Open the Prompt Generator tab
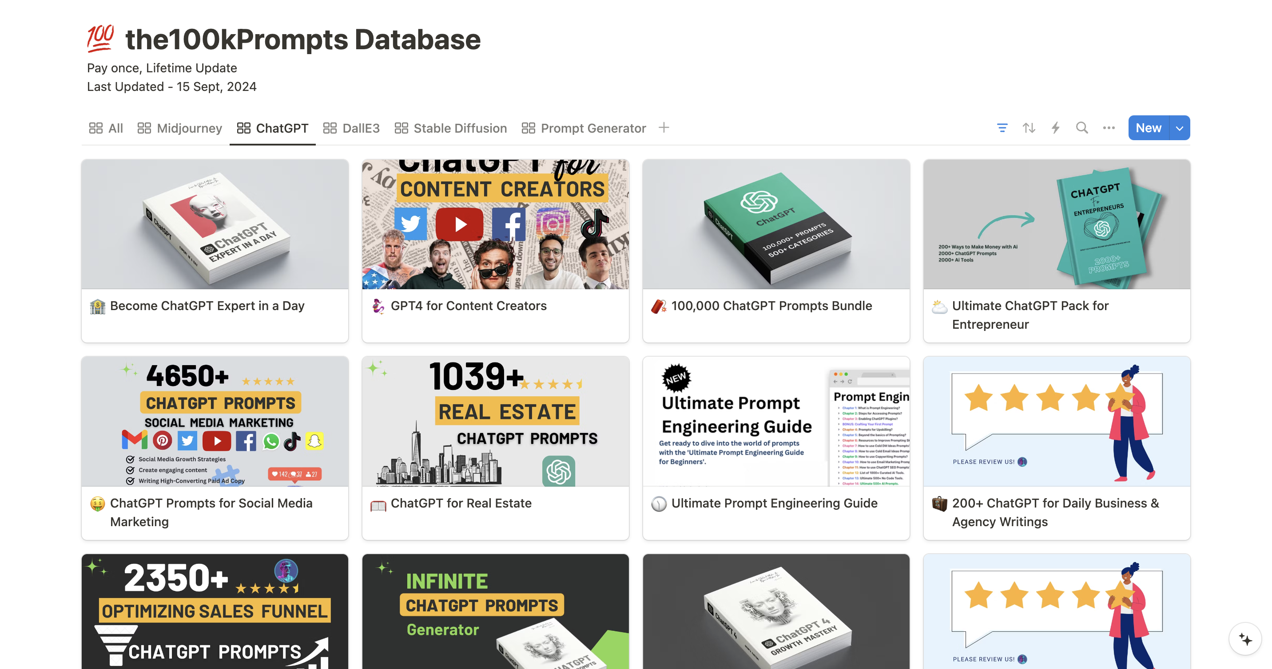The image size is (1272, 669). [x=584, y=128]
